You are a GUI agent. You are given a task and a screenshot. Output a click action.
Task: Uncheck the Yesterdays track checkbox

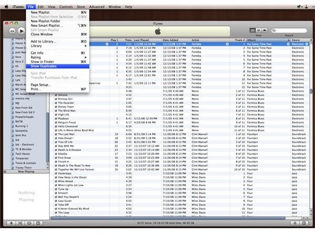[x=56, y=173]
